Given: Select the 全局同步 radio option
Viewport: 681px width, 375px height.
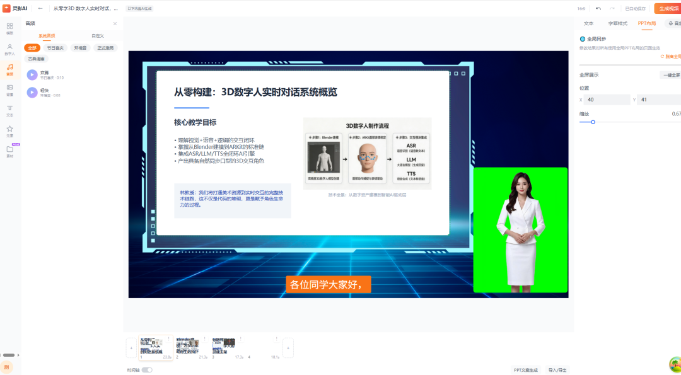Looking at the screenshot, I should pyautogui.click(x=583, y=39).
